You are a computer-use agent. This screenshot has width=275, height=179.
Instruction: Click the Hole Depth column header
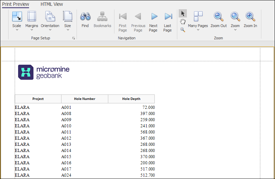[x=131, y=99]
